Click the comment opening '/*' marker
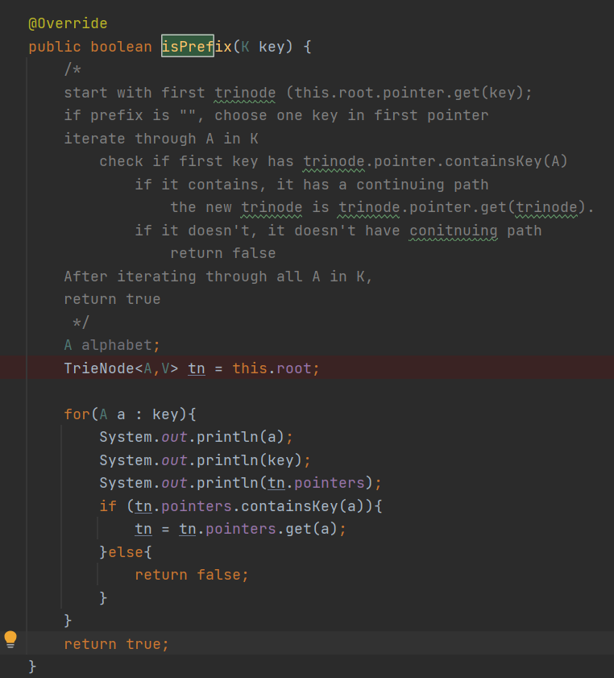The width and height of the screenshot is (614, 678). coord(73,70)
